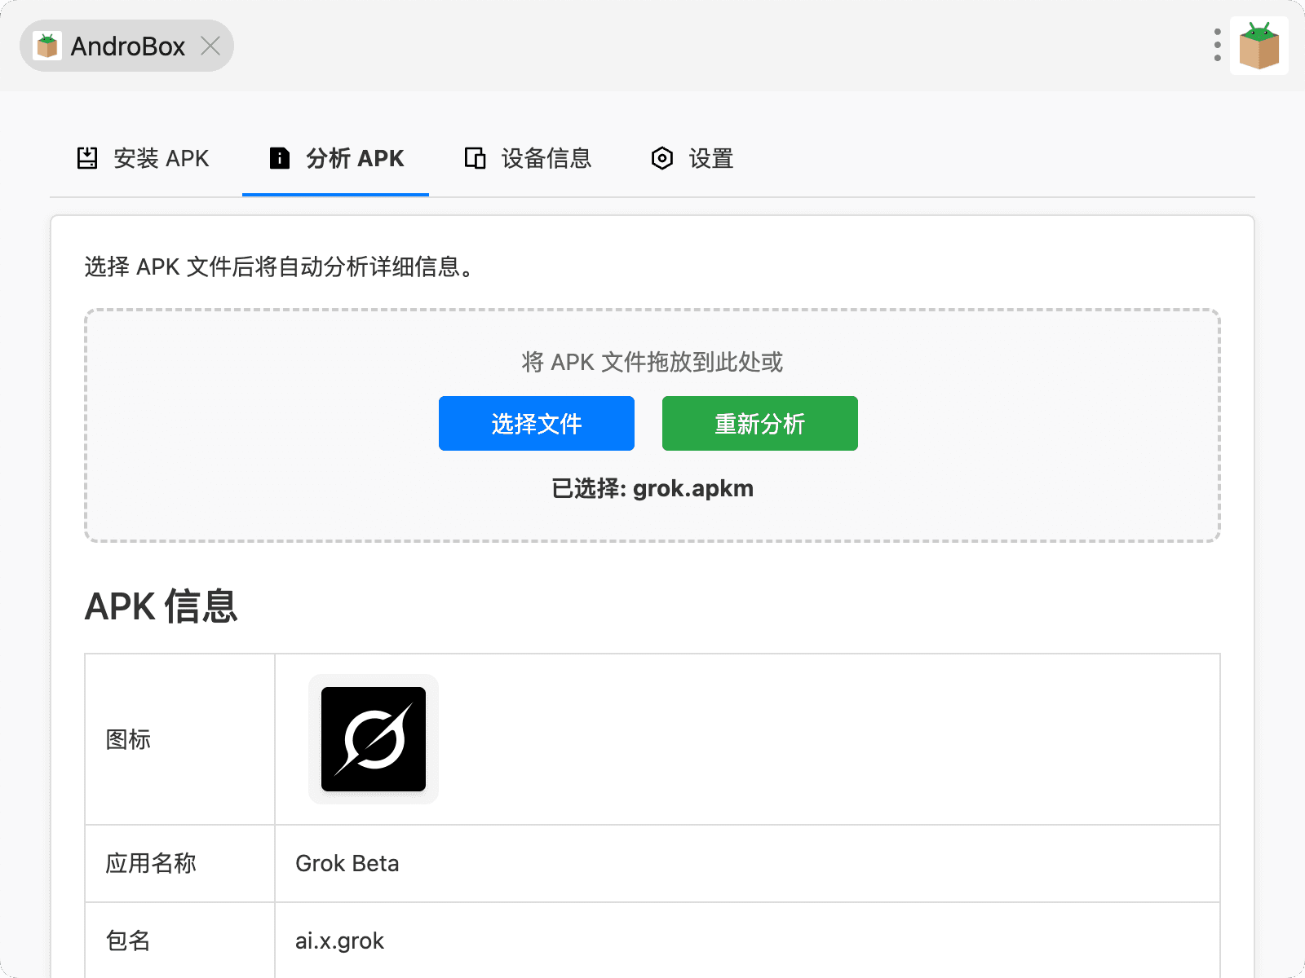Click the device info devices icon
Screen dimensions: 1305x978
point(475,158)
